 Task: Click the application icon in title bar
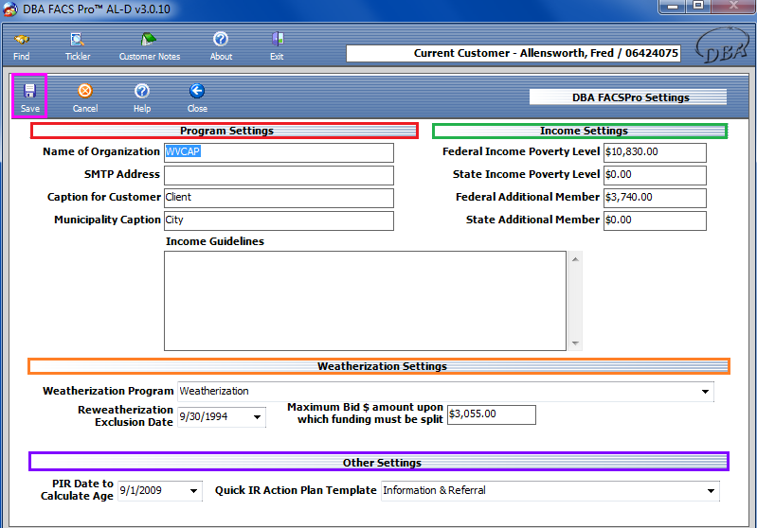10,9
